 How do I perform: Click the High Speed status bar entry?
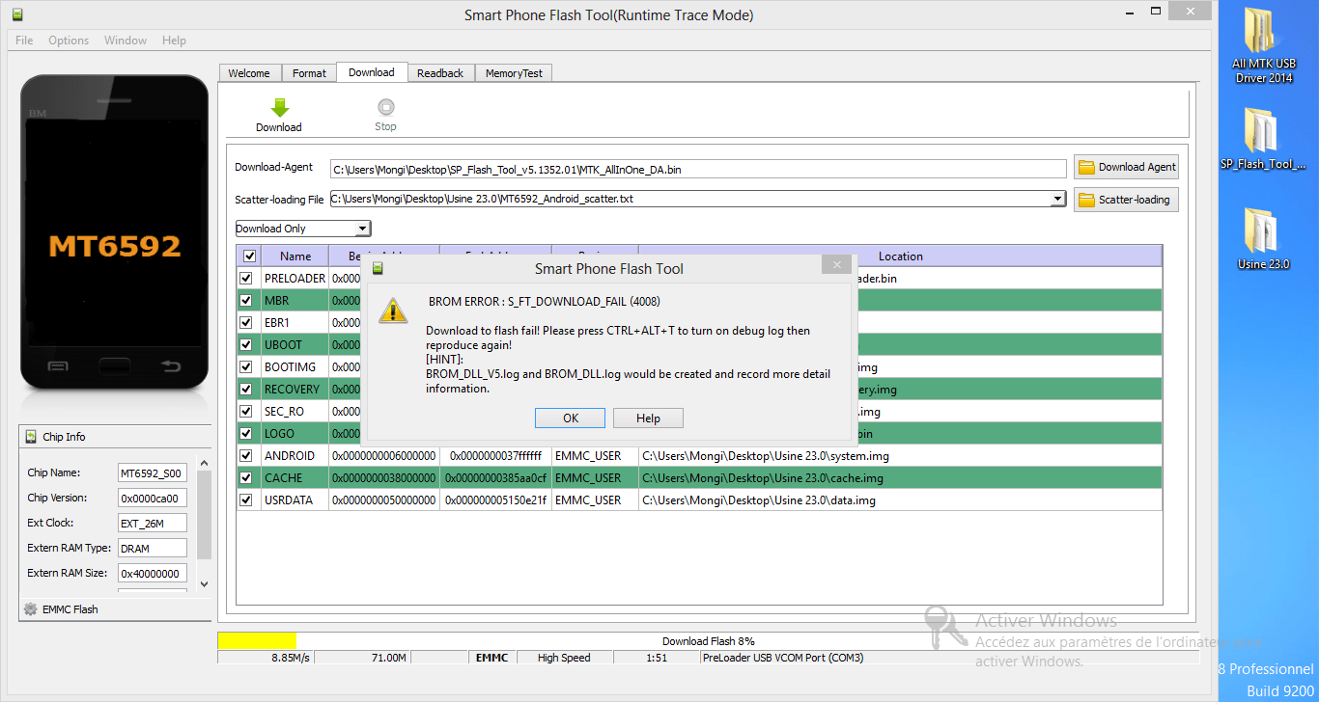(x=564, y=658)
